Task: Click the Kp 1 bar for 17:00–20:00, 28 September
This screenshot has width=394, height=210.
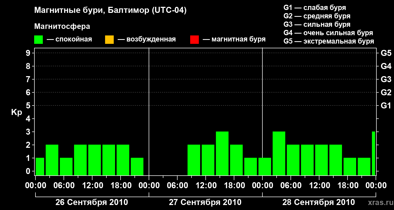Action: (350, 167)
